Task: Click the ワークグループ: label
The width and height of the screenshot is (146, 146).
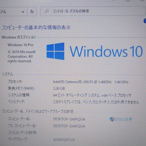Action: pos(18,139)
